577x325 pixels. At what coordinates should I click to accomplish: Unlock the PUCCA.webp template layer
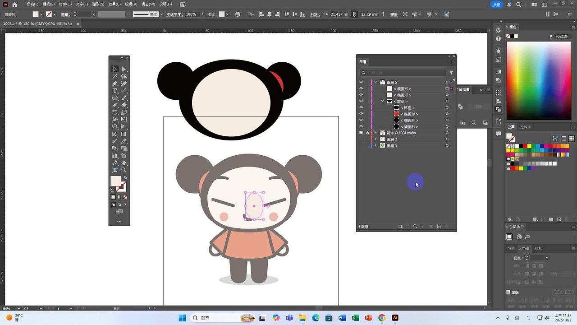tap(367, 133)
